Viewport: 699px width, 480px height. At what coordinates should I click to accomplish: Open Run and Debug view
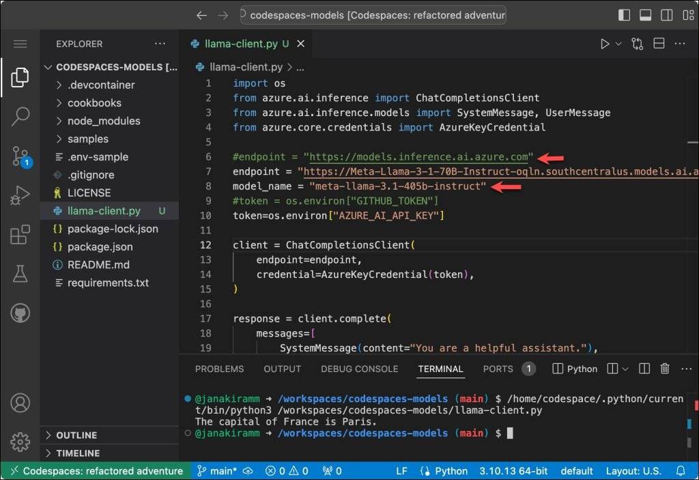(x=20, y=196)
